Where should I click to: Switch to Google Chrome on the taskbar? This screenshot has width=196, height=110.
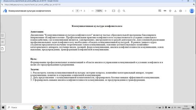click(78, 107)
